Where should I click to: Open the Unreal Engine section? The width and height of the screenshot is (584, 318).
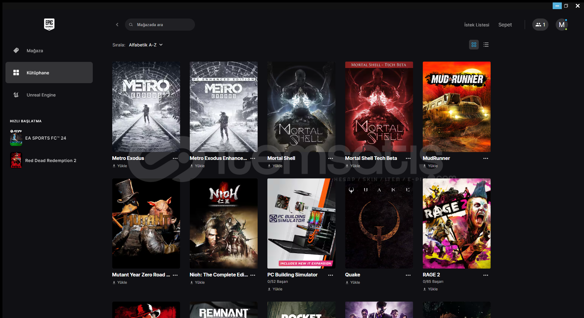click(49, 95)
